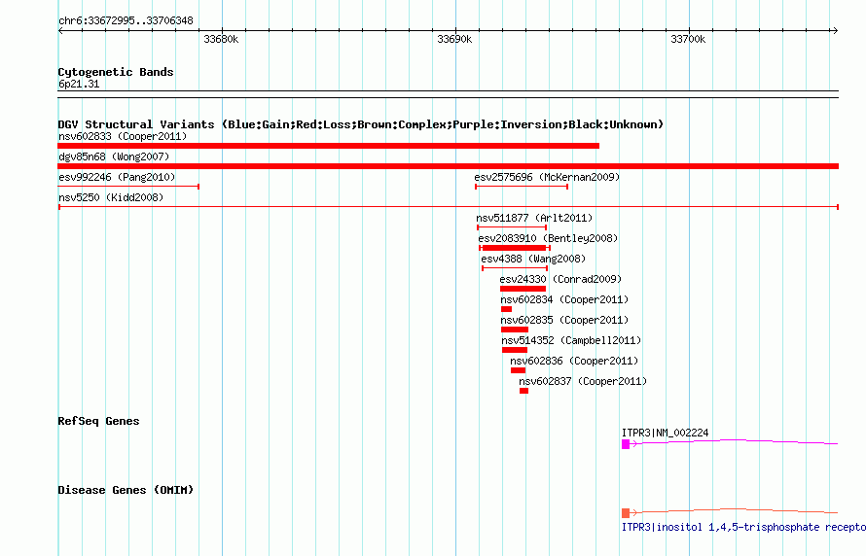Screen dimensions: 866x556
Task: Open esv992246 (Pang2010) variant label
Action: [117, 177]
